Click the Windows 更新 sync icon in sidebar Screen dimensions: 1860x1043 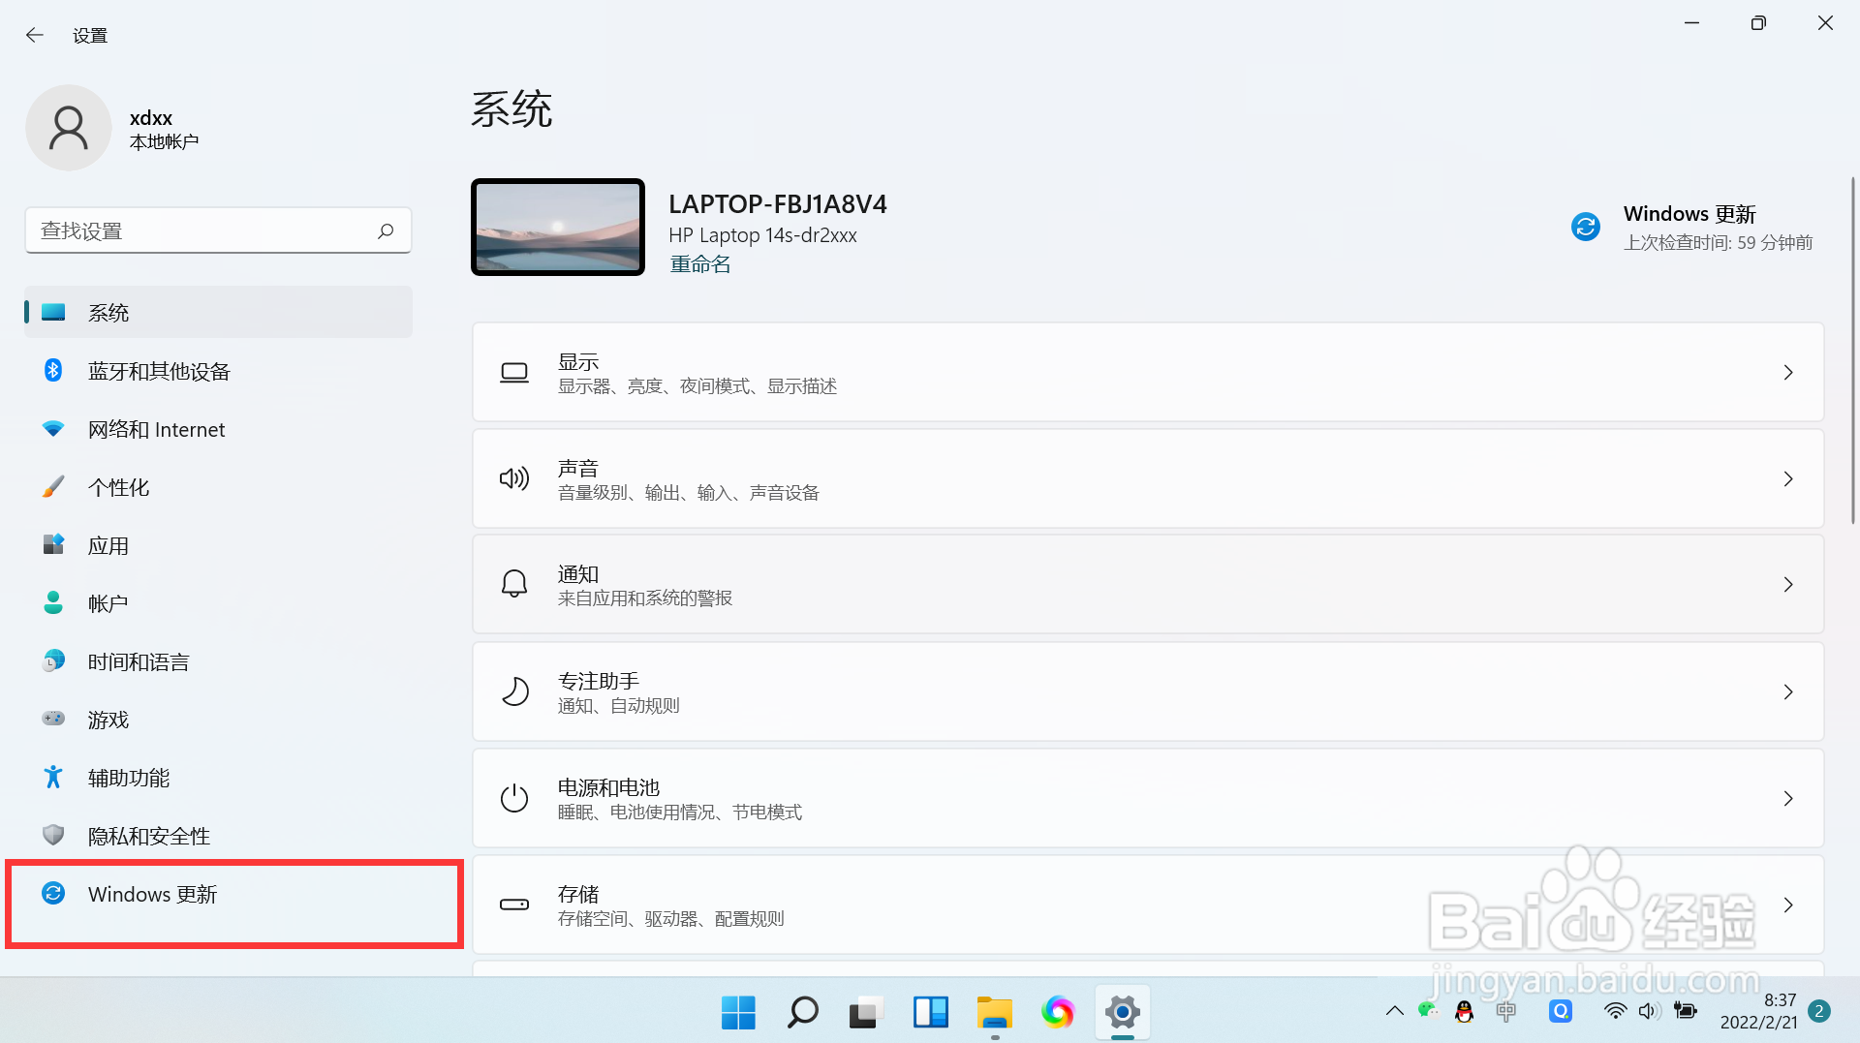click(53, 893)
